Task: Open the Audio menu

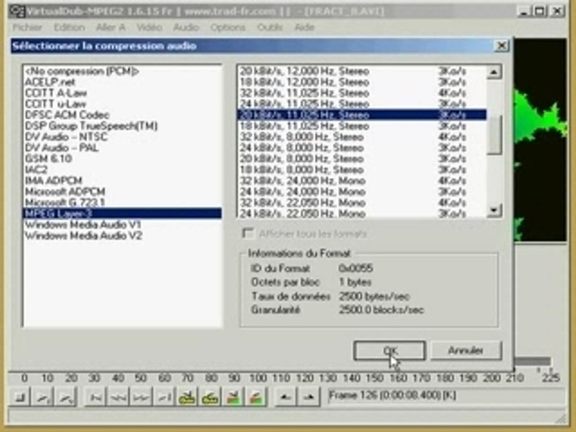Action: [x=186, y=27]
